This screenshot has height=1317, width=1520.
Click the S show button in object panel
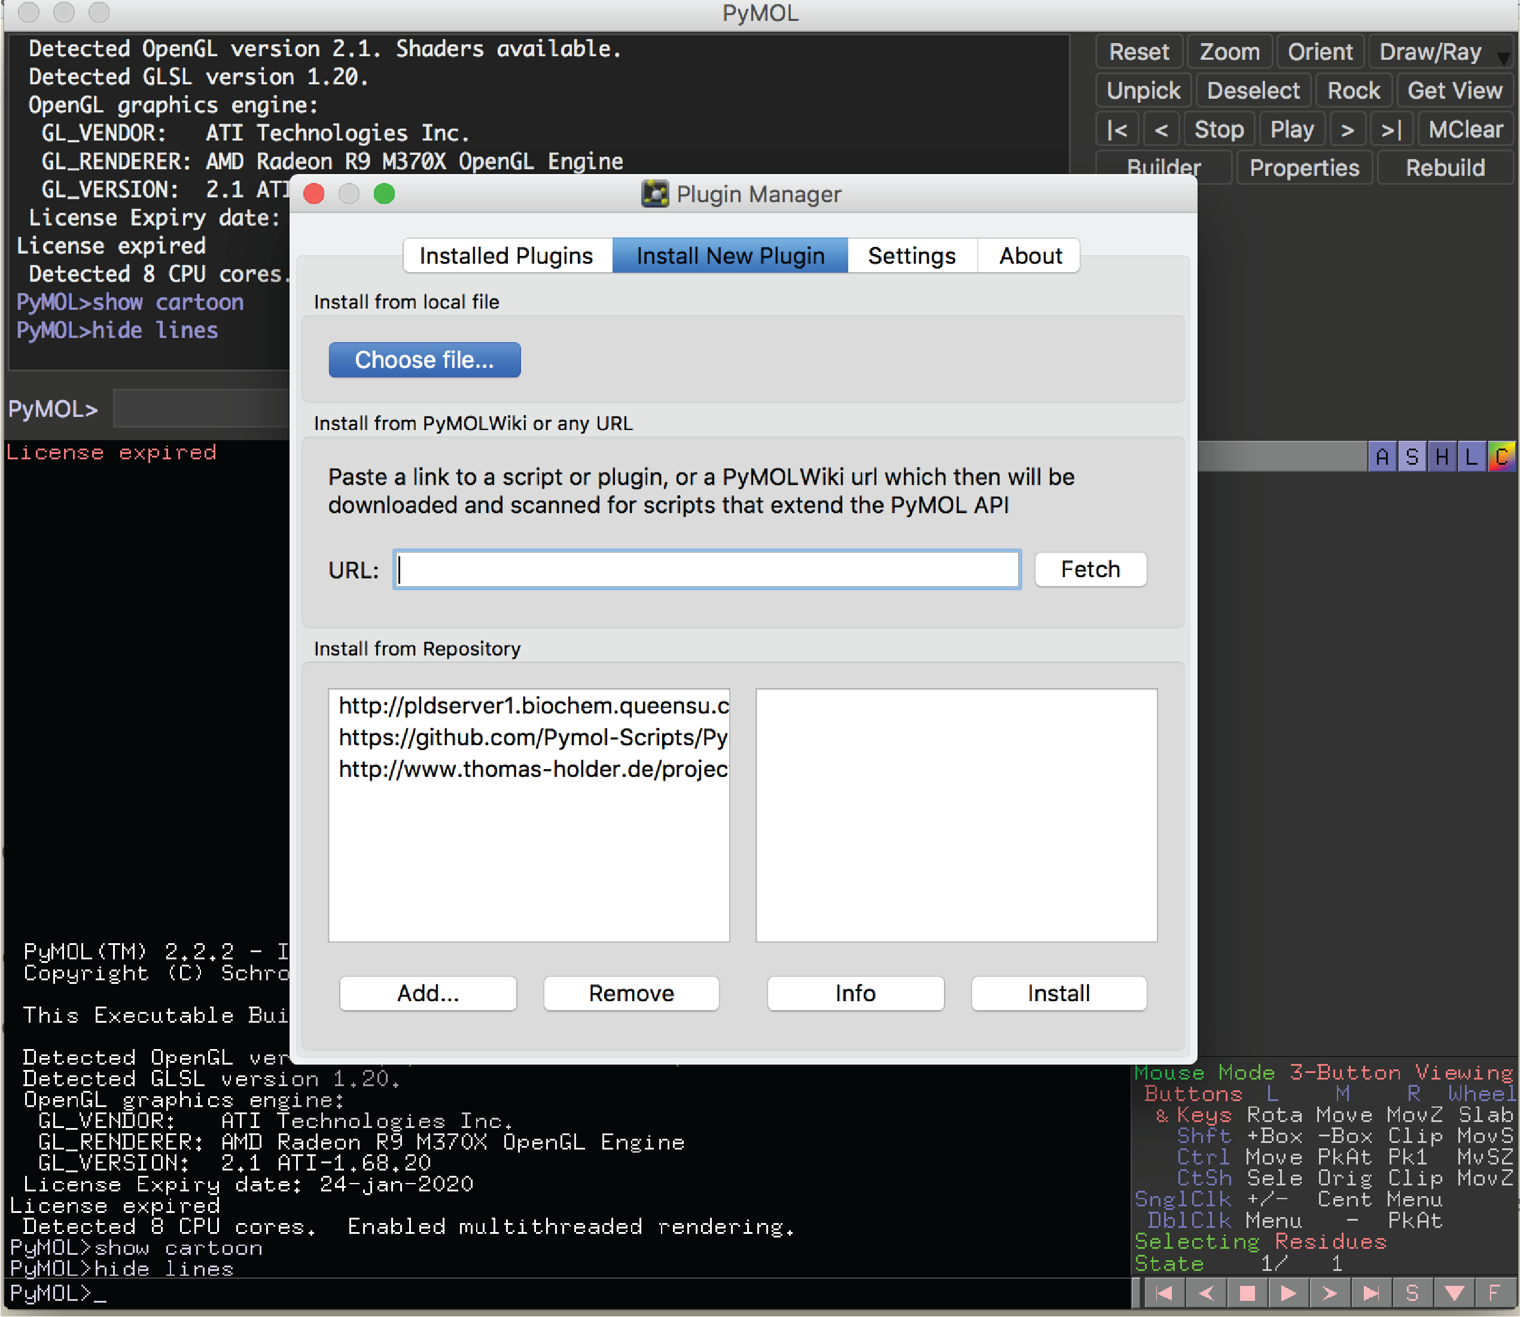(x=1412, y=456)
